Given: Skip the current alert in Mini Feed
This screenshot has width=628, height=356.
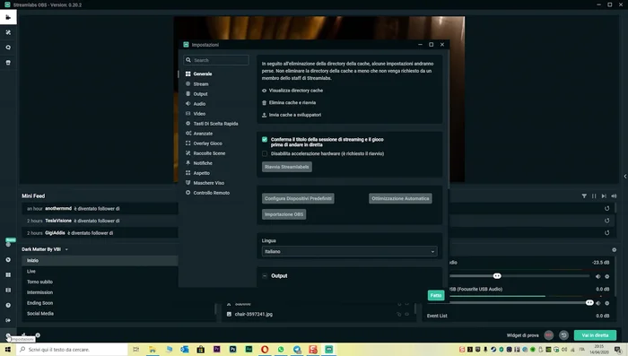Looking at the screenshot, I should (x=604, y=195).
